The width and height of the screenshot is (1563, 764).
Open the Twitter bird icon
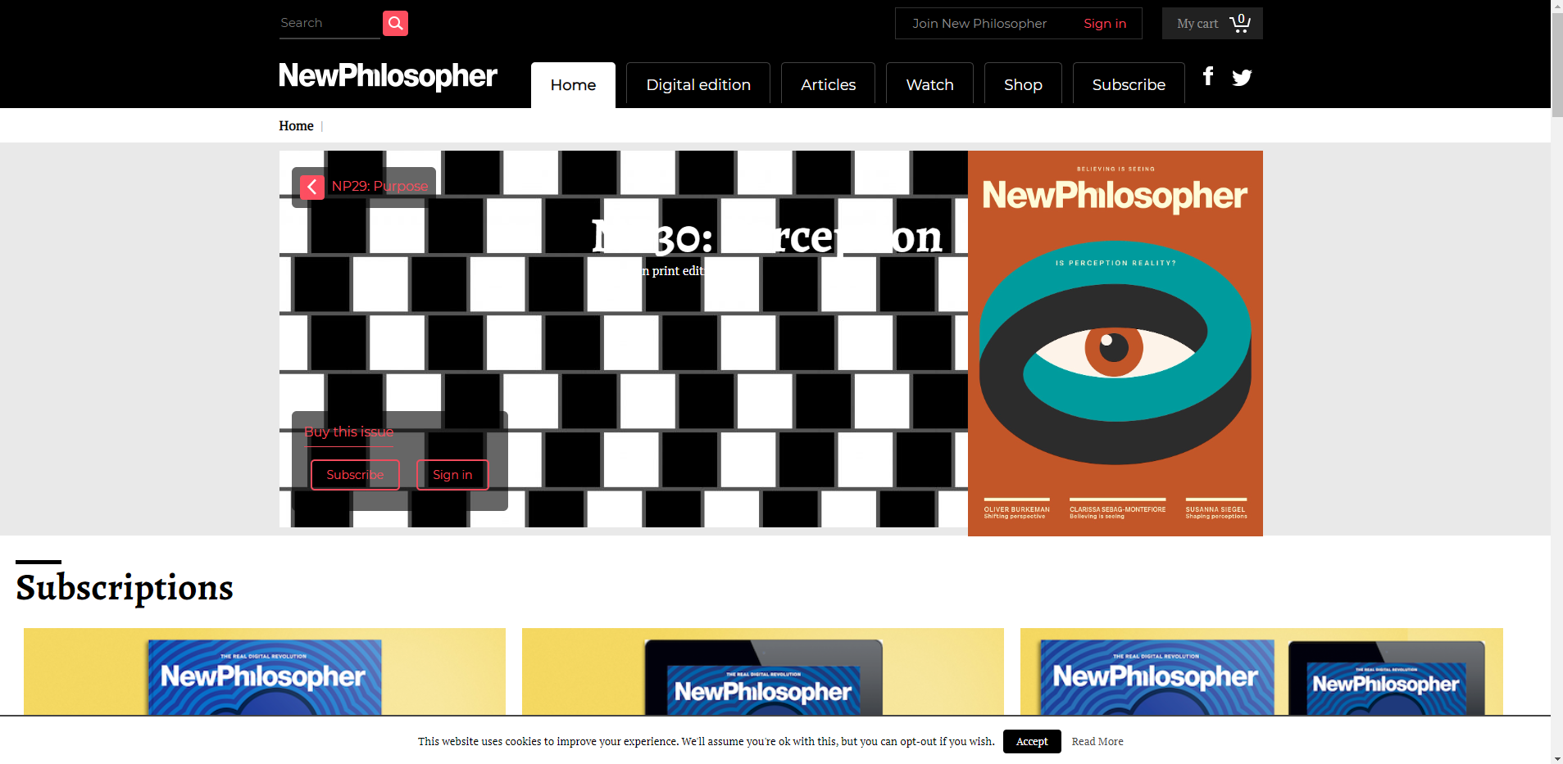pyautogui.click(x=1242, y=77)
